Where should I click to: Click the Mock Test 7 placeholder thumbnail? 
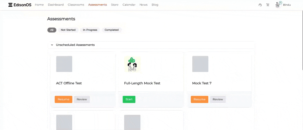[x=200, y=64]
